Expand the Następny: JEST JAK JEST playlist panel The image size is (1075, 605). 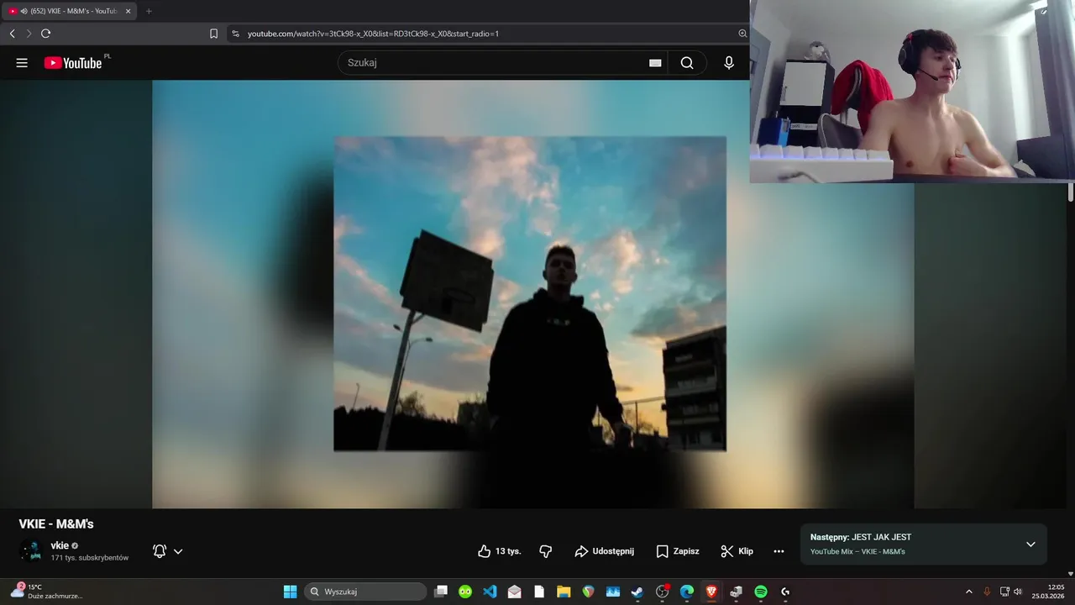1030,544
